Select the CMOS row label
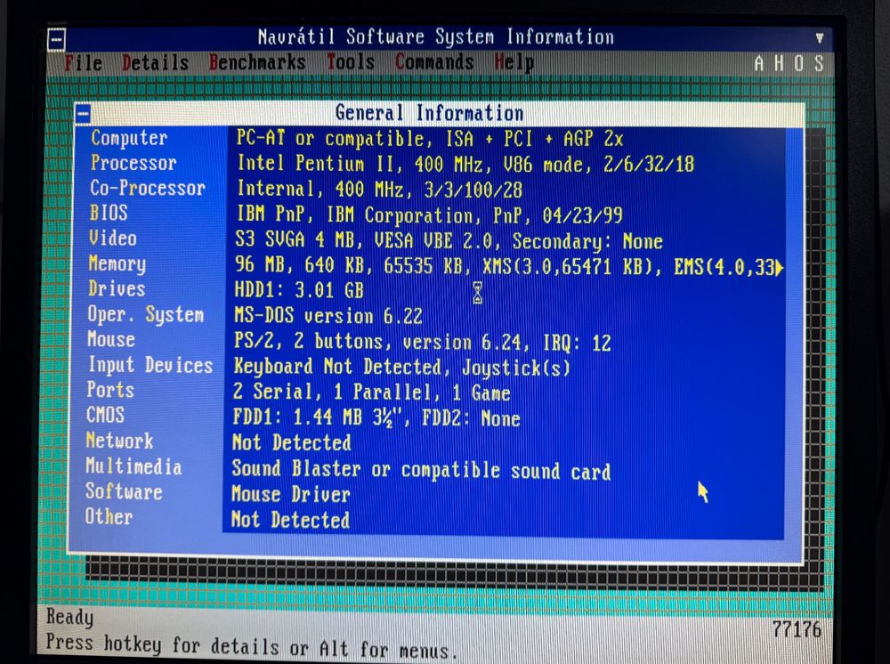This screenshot has width=890, height=664. 105,415
